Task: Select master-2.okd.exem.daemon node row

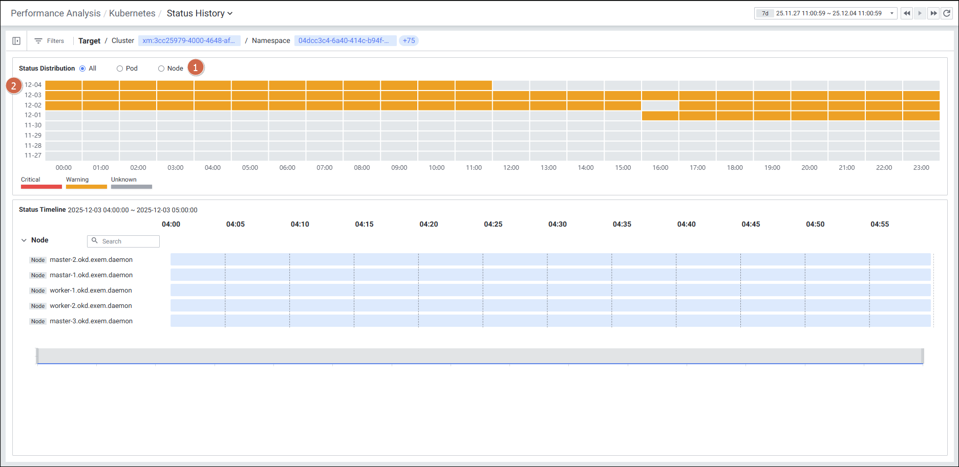Action: 91,260
